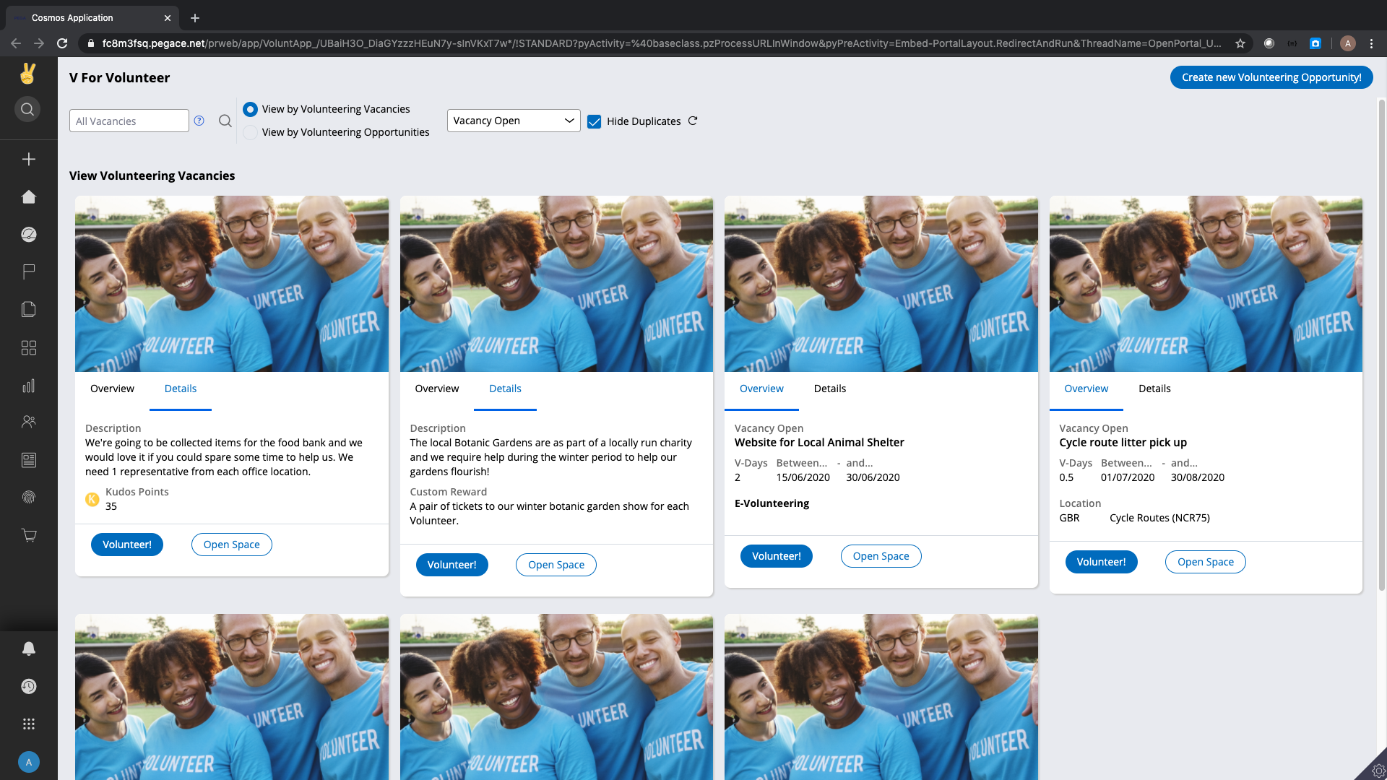This screenshot has width=1387, height=780.
Task: Open the nine-dot app switcher menu
Action: click(29, 724)
